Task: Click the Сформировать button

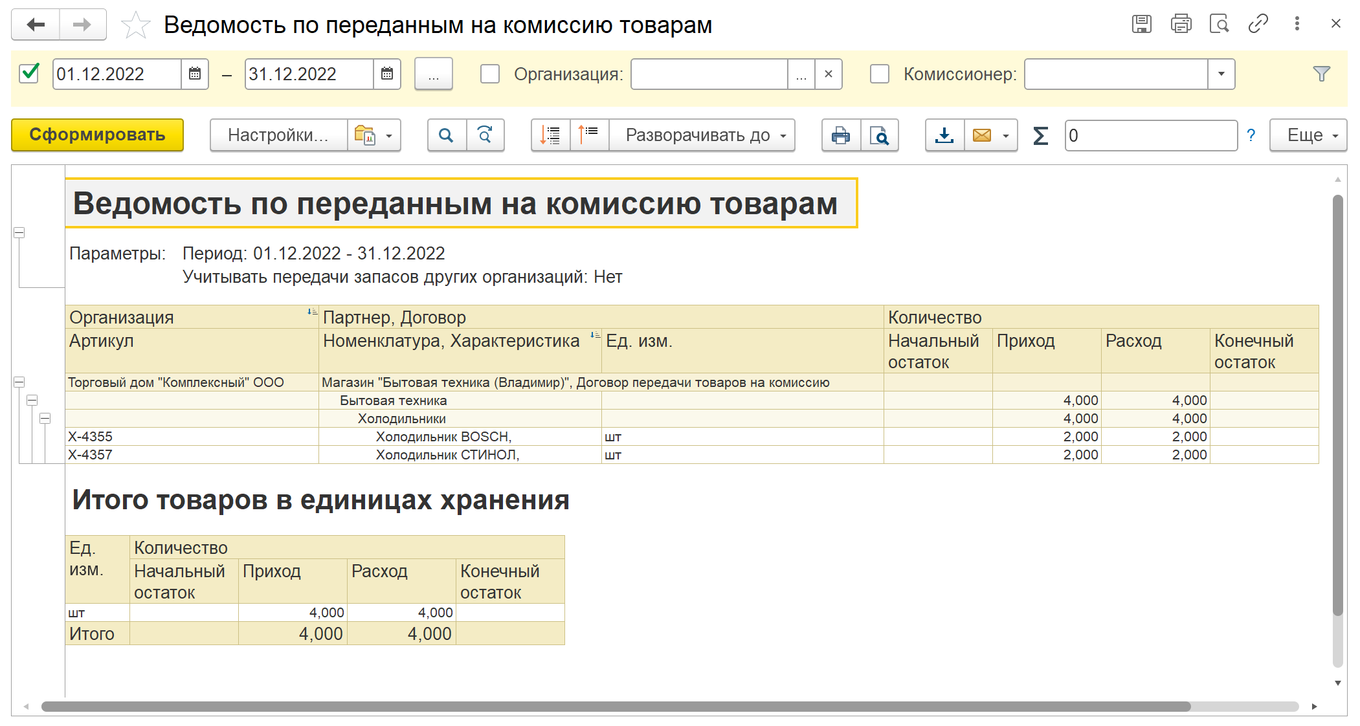Action: coord(97,135)
